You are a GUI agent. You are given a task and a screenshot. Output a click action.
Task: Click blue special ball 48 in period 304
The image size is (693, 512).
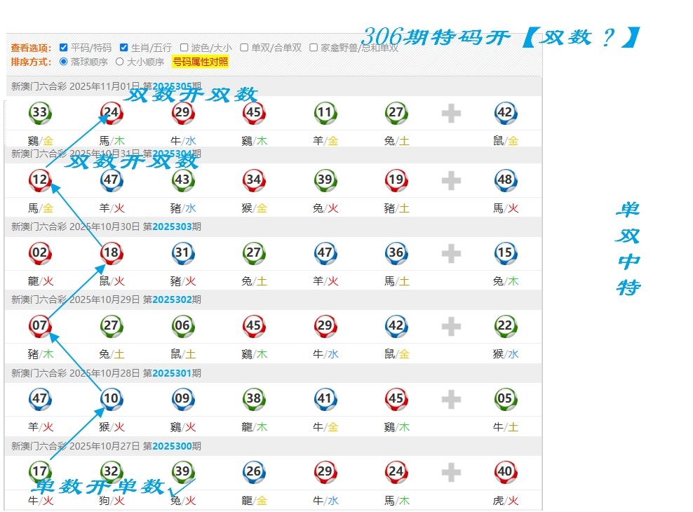pyautogui.click(x=505, y=180)
